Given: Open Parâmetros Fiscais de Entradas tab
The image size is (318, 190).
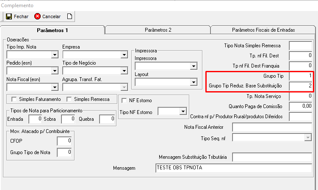Looking at the screenshot, I should 263,30.
